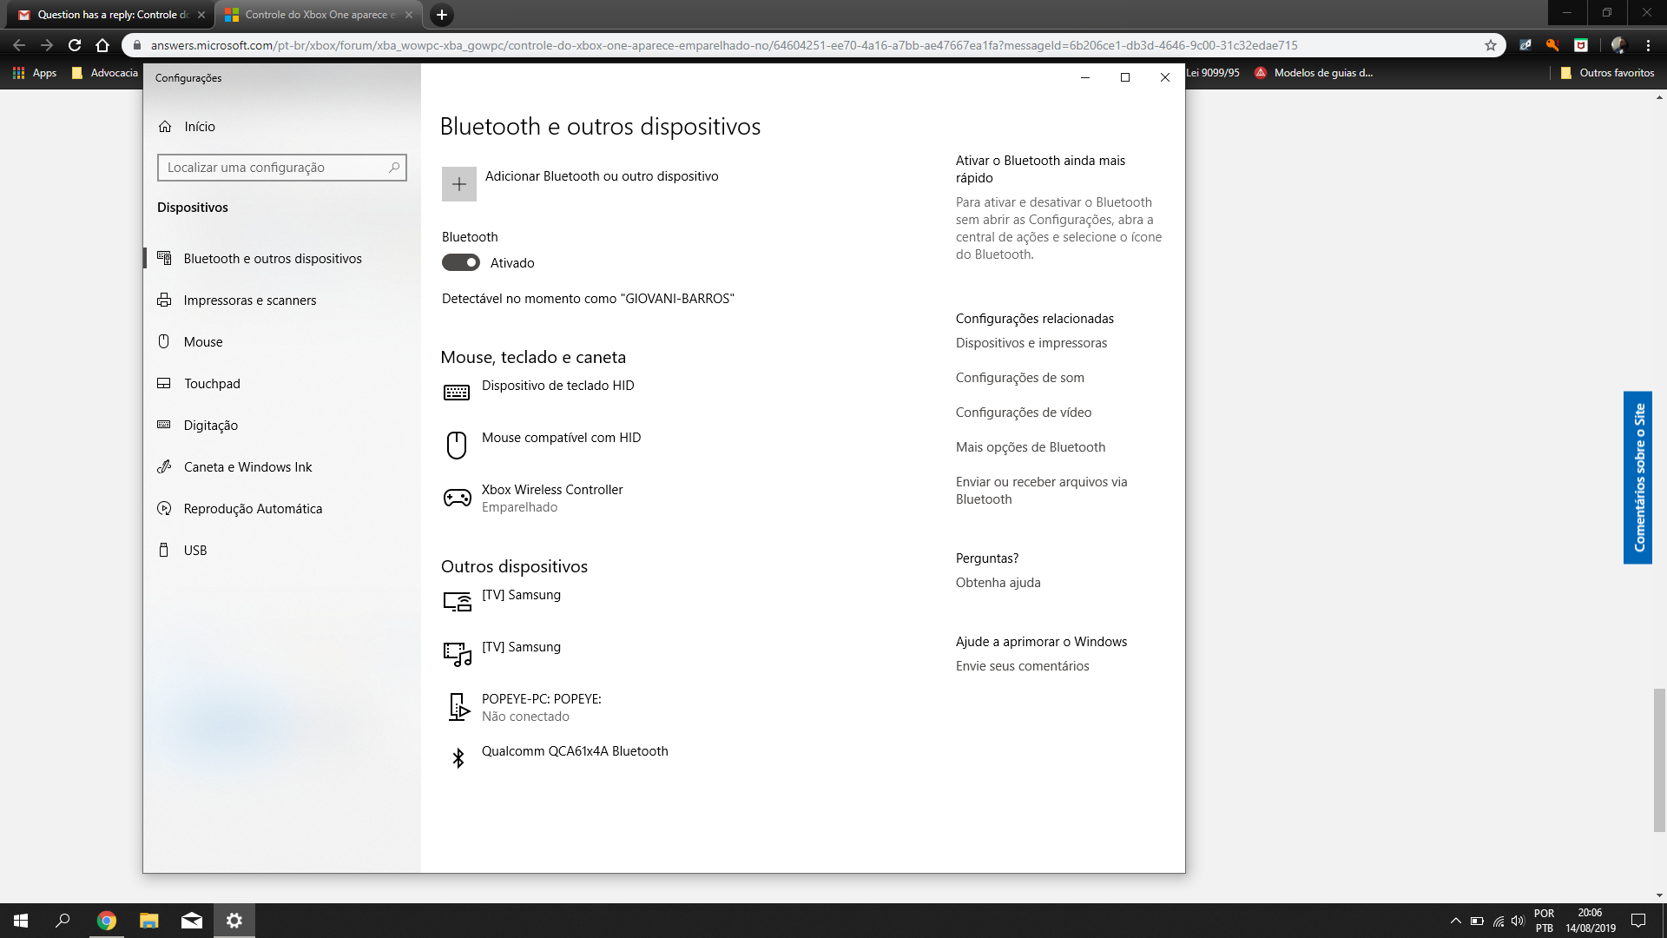The width and height of the screenshot is (1667, 938).
Task: Open a new Chrome tab
Action: click(441, 15)
